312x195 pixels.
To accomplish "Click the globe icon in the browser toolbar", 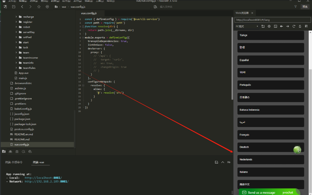I will click(x=269, y=26).
